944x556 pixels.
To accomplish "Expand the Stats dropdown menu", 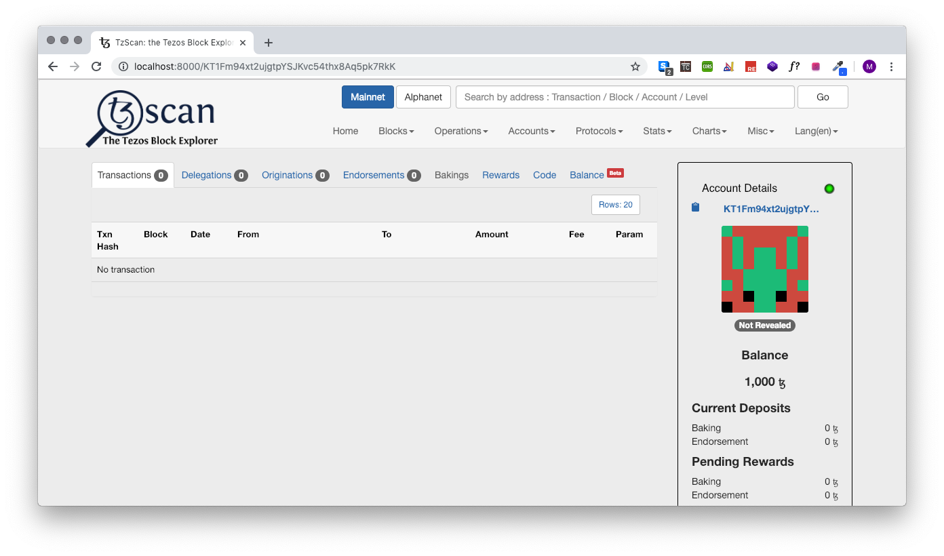I will pos(657,131).
